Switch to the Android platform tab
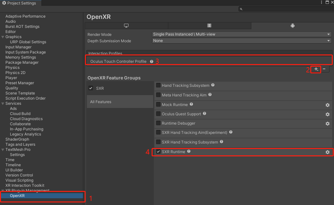Viewport: 334px width, 205px height. [x=292, y=26]
